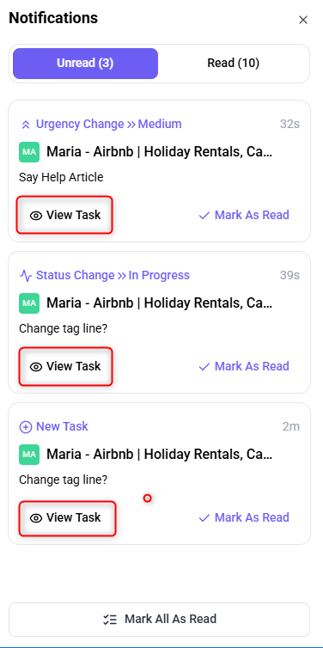The image size is (323, 648).
Task: View Task in Status Change notification
Action: (x=65, y=366)
